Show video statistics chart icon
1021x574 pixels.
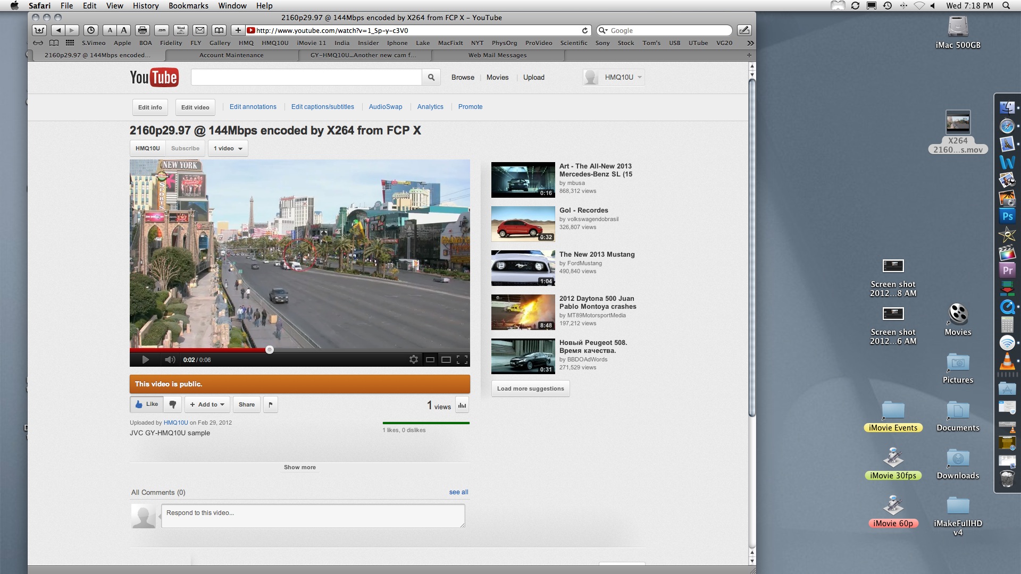(462, 405)
